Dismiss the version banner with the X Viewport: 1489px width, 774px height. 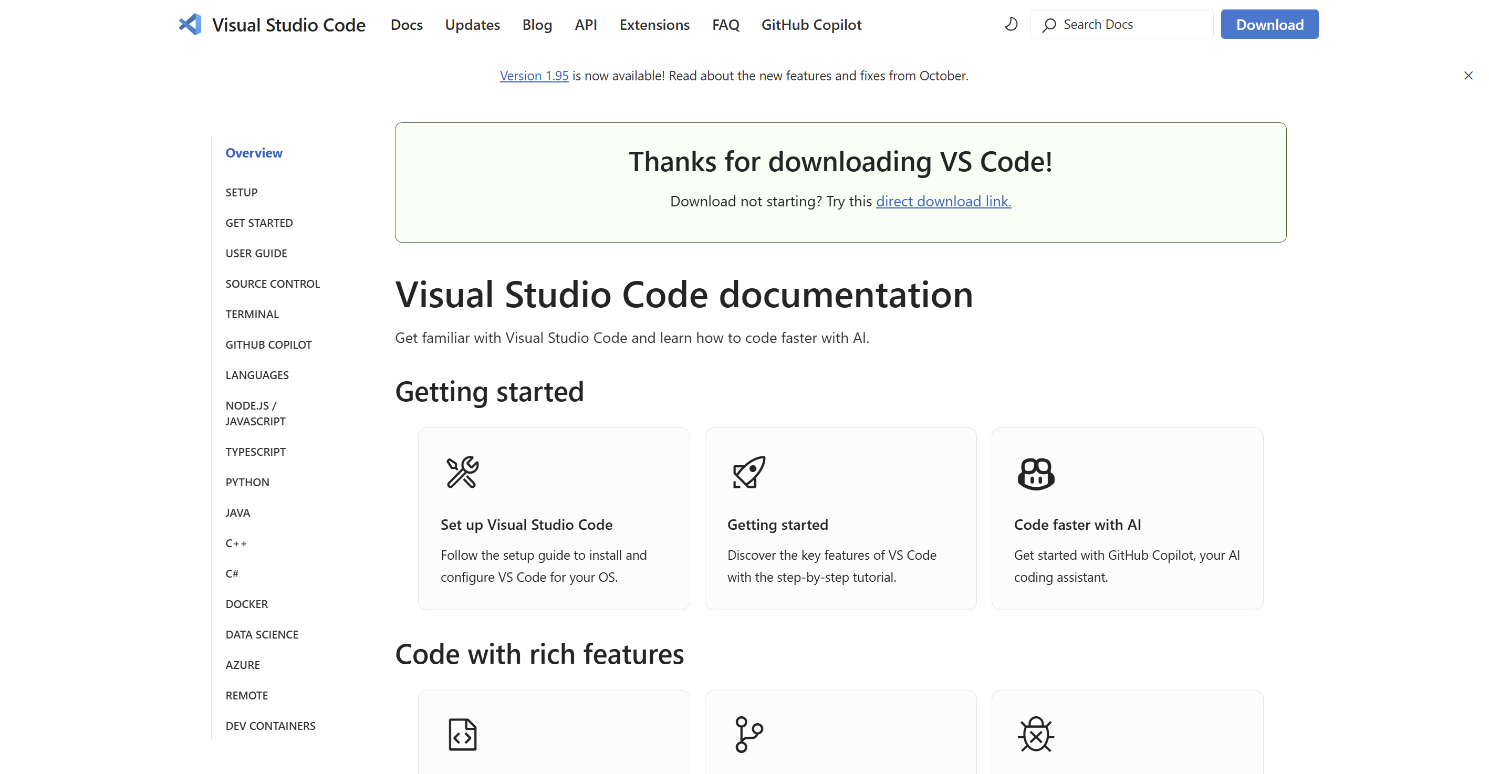(1467, 75)
